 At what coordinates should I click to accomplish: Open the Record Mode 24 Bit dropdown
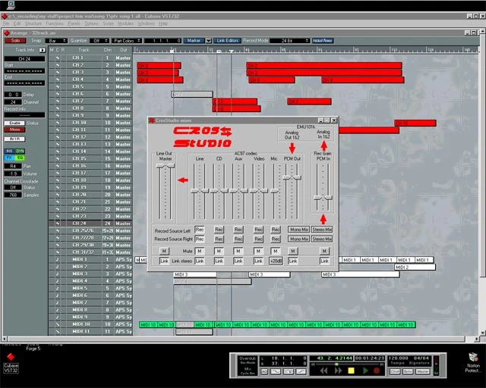289,40
